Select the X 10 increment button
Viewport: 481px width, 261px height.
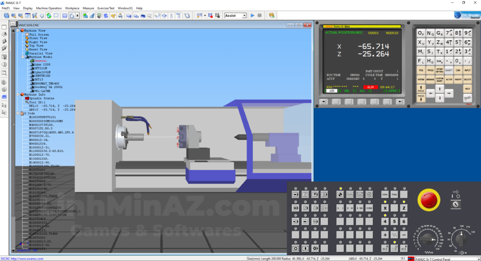[x=350, y=208]
